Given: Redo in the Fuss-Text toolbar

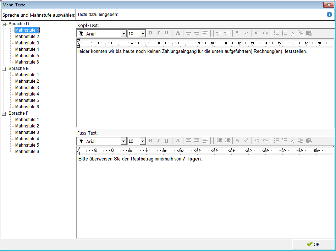Looking at the screenshot, I should tap(265, 141).
